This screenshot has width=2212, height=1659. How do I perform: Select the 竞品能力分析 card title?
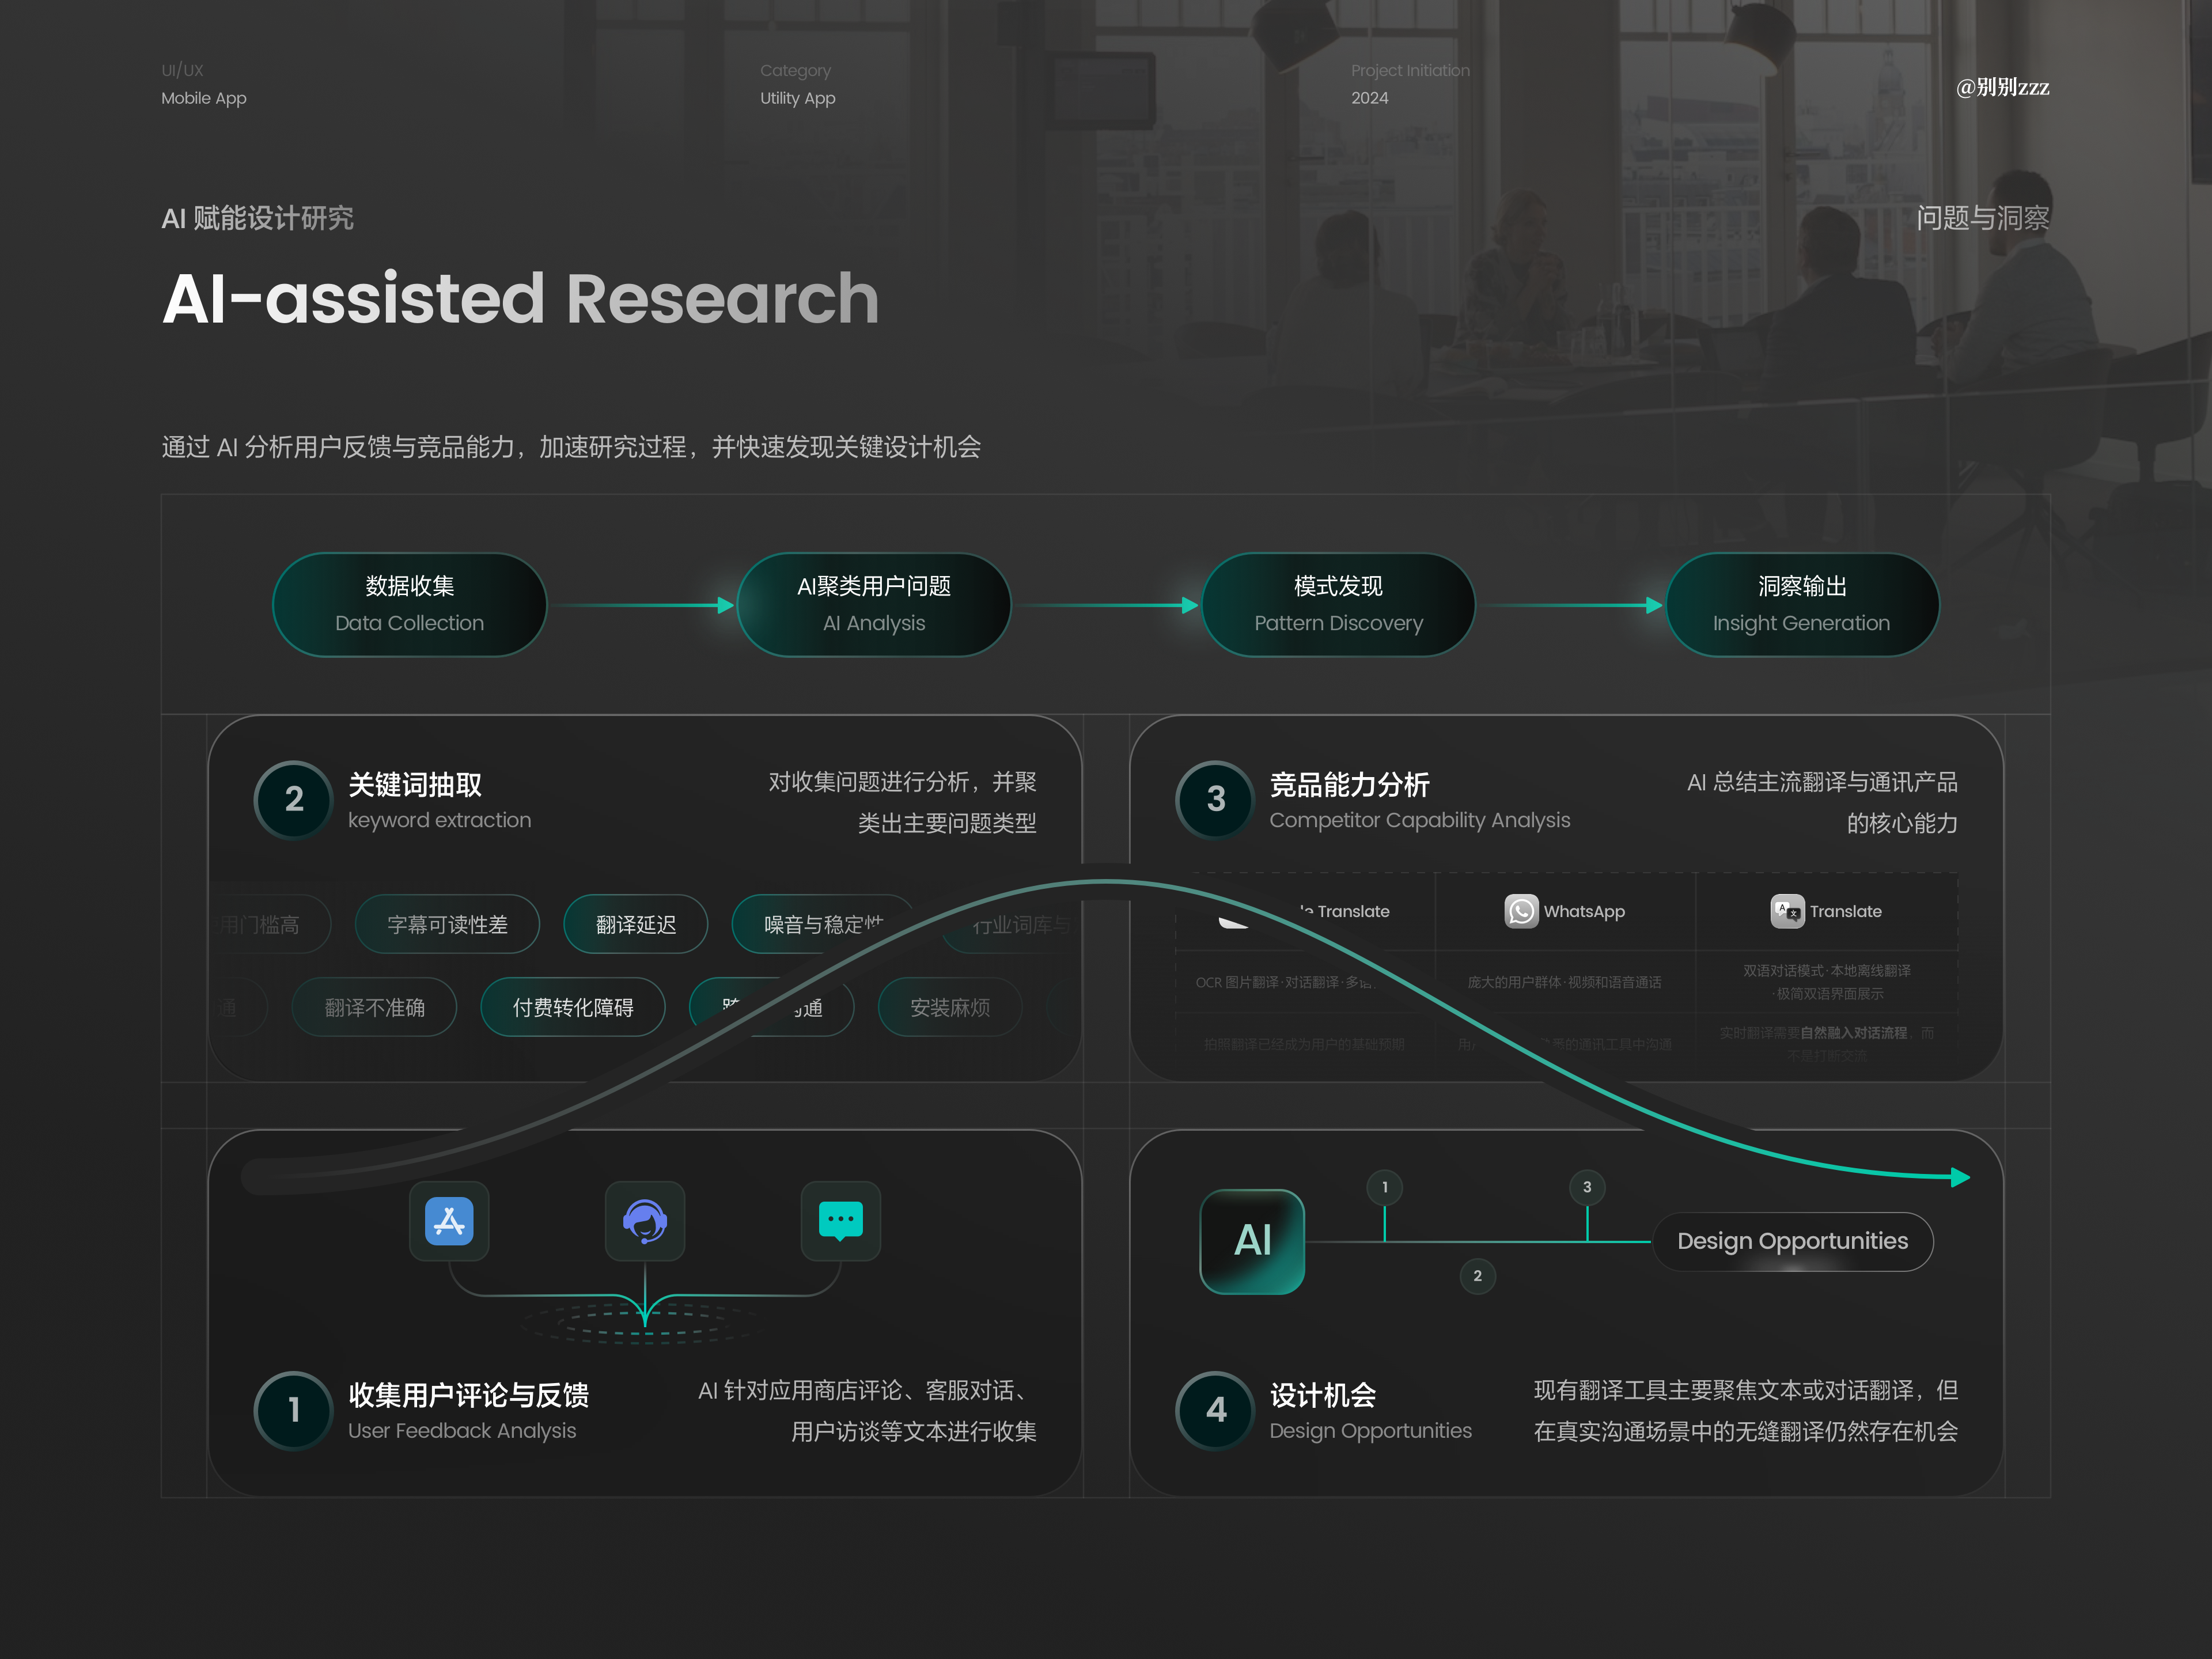point(1350,785)
